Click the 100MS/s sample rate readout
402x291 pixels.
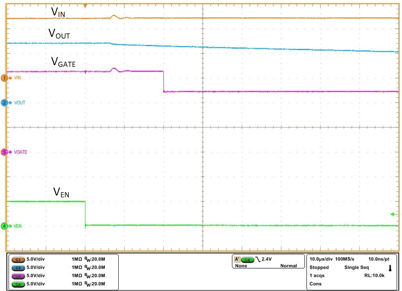point(345,259)
